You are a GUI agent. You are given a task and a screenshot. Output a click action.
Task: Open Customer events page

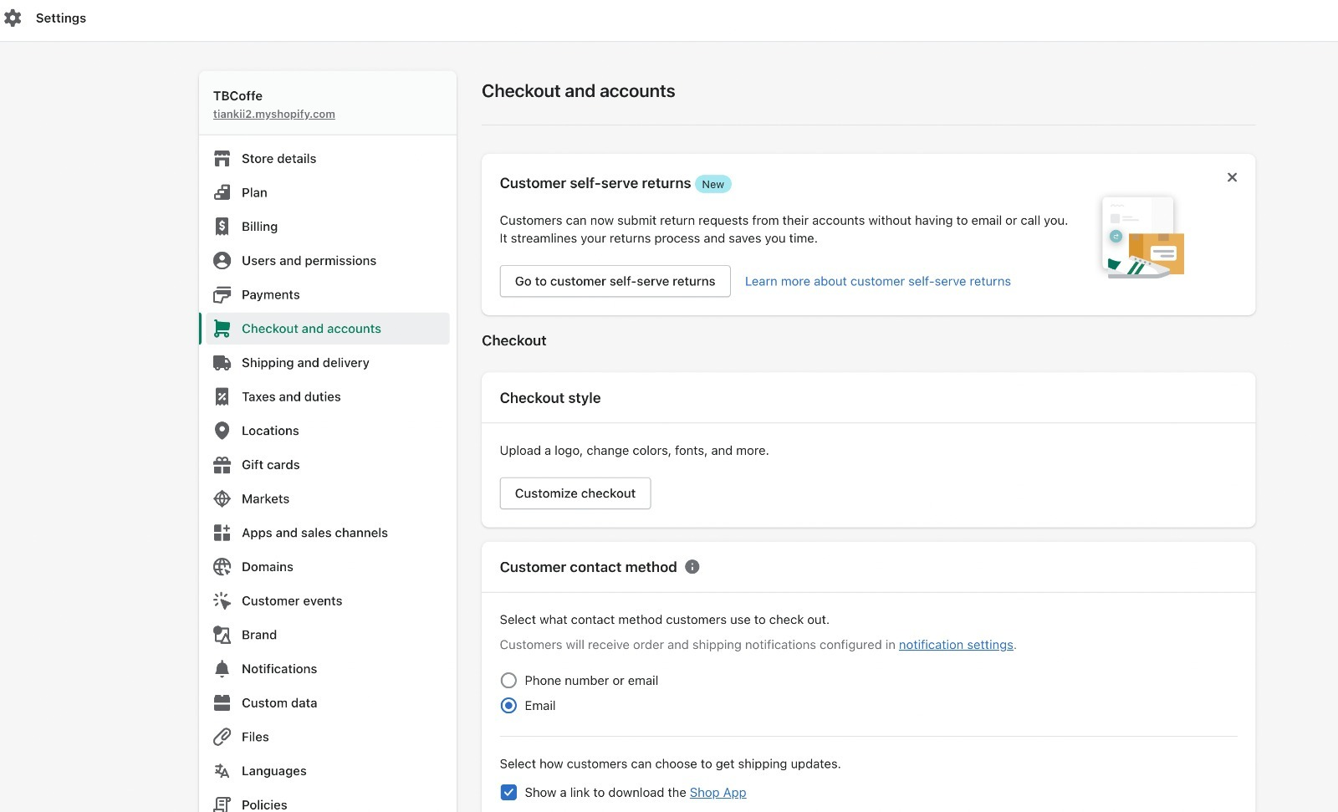tap(292, 600)
